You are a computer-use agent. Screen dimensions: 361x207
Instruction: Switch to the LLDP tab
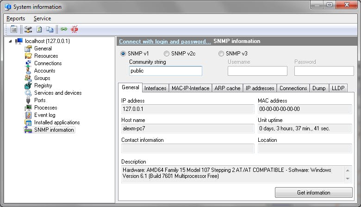click(338, 88)
